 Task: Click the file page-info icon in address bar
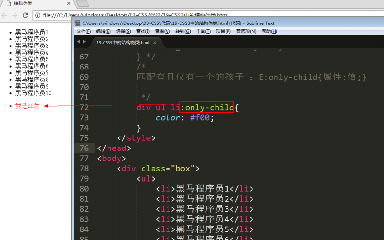[x=38, y=15]
